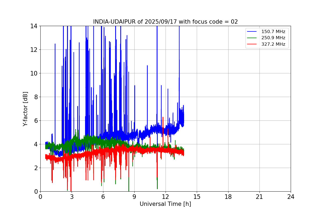323x215 pixels.
Task: Click the x-axis tick label 12
Action: [166, 196]
